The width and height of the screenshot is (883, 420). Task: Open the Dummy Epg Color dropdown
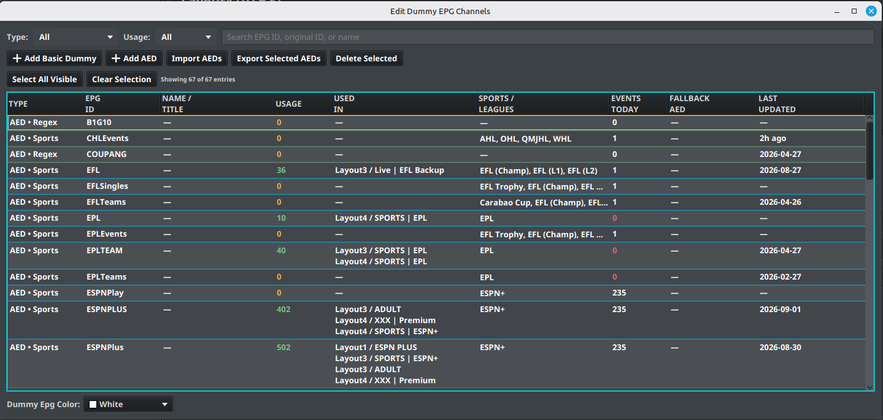click(x=128, y=404)
